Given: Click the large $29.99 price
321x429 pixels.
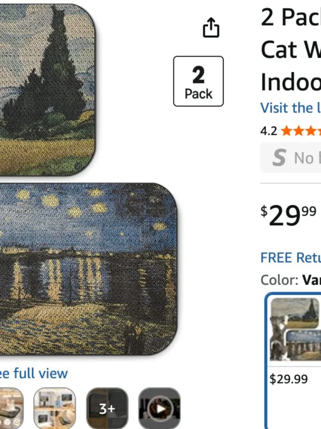Looking at the screenshot, I should (289, 215).
